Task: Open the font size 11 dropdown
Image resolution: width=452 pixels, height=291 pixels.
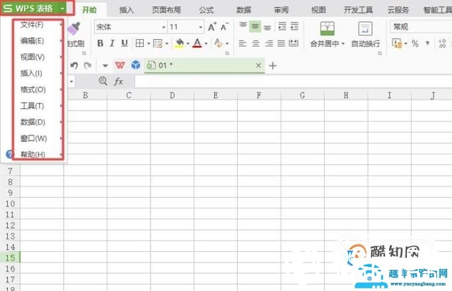Action: (200, 27)
